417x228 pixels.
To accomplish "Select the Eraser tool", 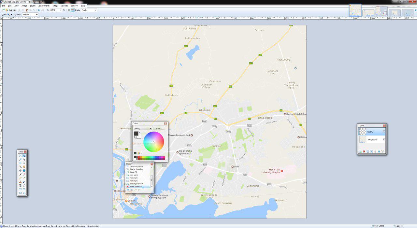I will (x=24, y=174).
